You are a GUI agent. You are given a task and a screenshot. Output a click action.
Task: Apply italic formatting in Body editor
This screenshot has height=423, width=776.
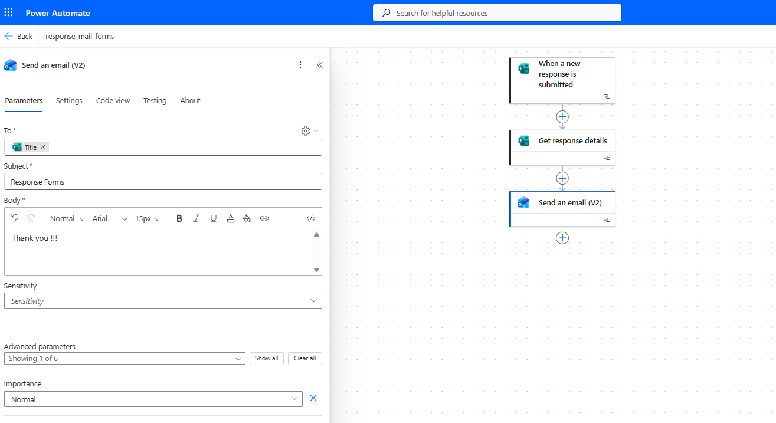pyautogui.click(x=197, y=218)
